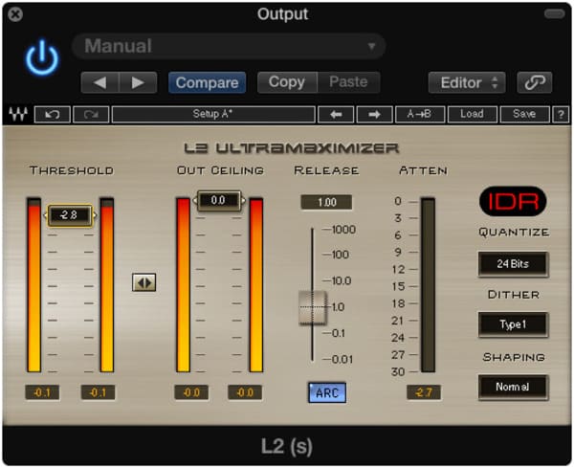The height and width of the screenshot is (468, 574).
Task: Open the Manual preset dropdown
Action: pos(230,46)
